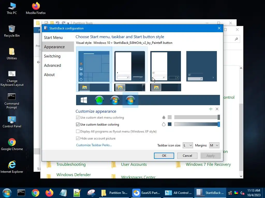This screenshot has height=198, width=265.
Task: Select the green clover start orb
Action: coord(99,100)
